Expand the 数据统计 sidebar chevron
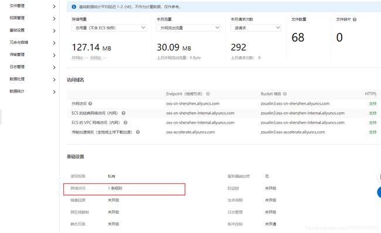 [54, 92]
